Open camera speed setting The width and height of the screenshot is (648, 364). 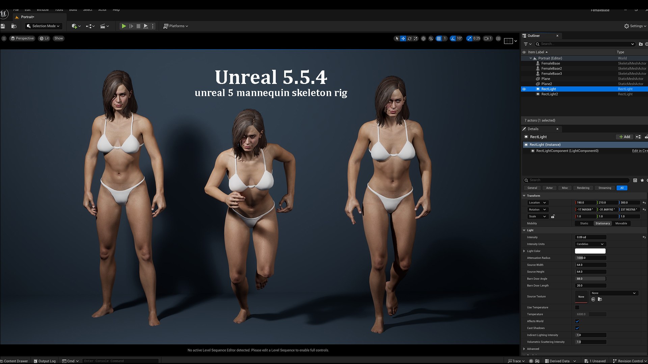(488, 38)
